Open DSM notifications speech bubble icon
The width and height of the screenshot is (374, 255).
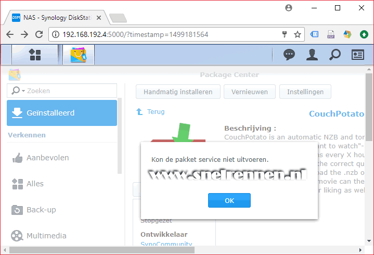[289, 55]
